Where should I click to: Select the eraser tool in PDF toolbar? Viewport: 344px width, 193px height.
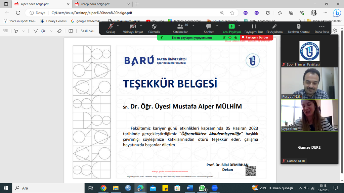pyautogui.click(x=59, y=31)
